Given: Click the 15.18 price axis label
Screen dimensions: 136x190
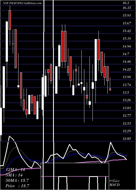Looking at the screenshot, I should [x=127, y=39].
